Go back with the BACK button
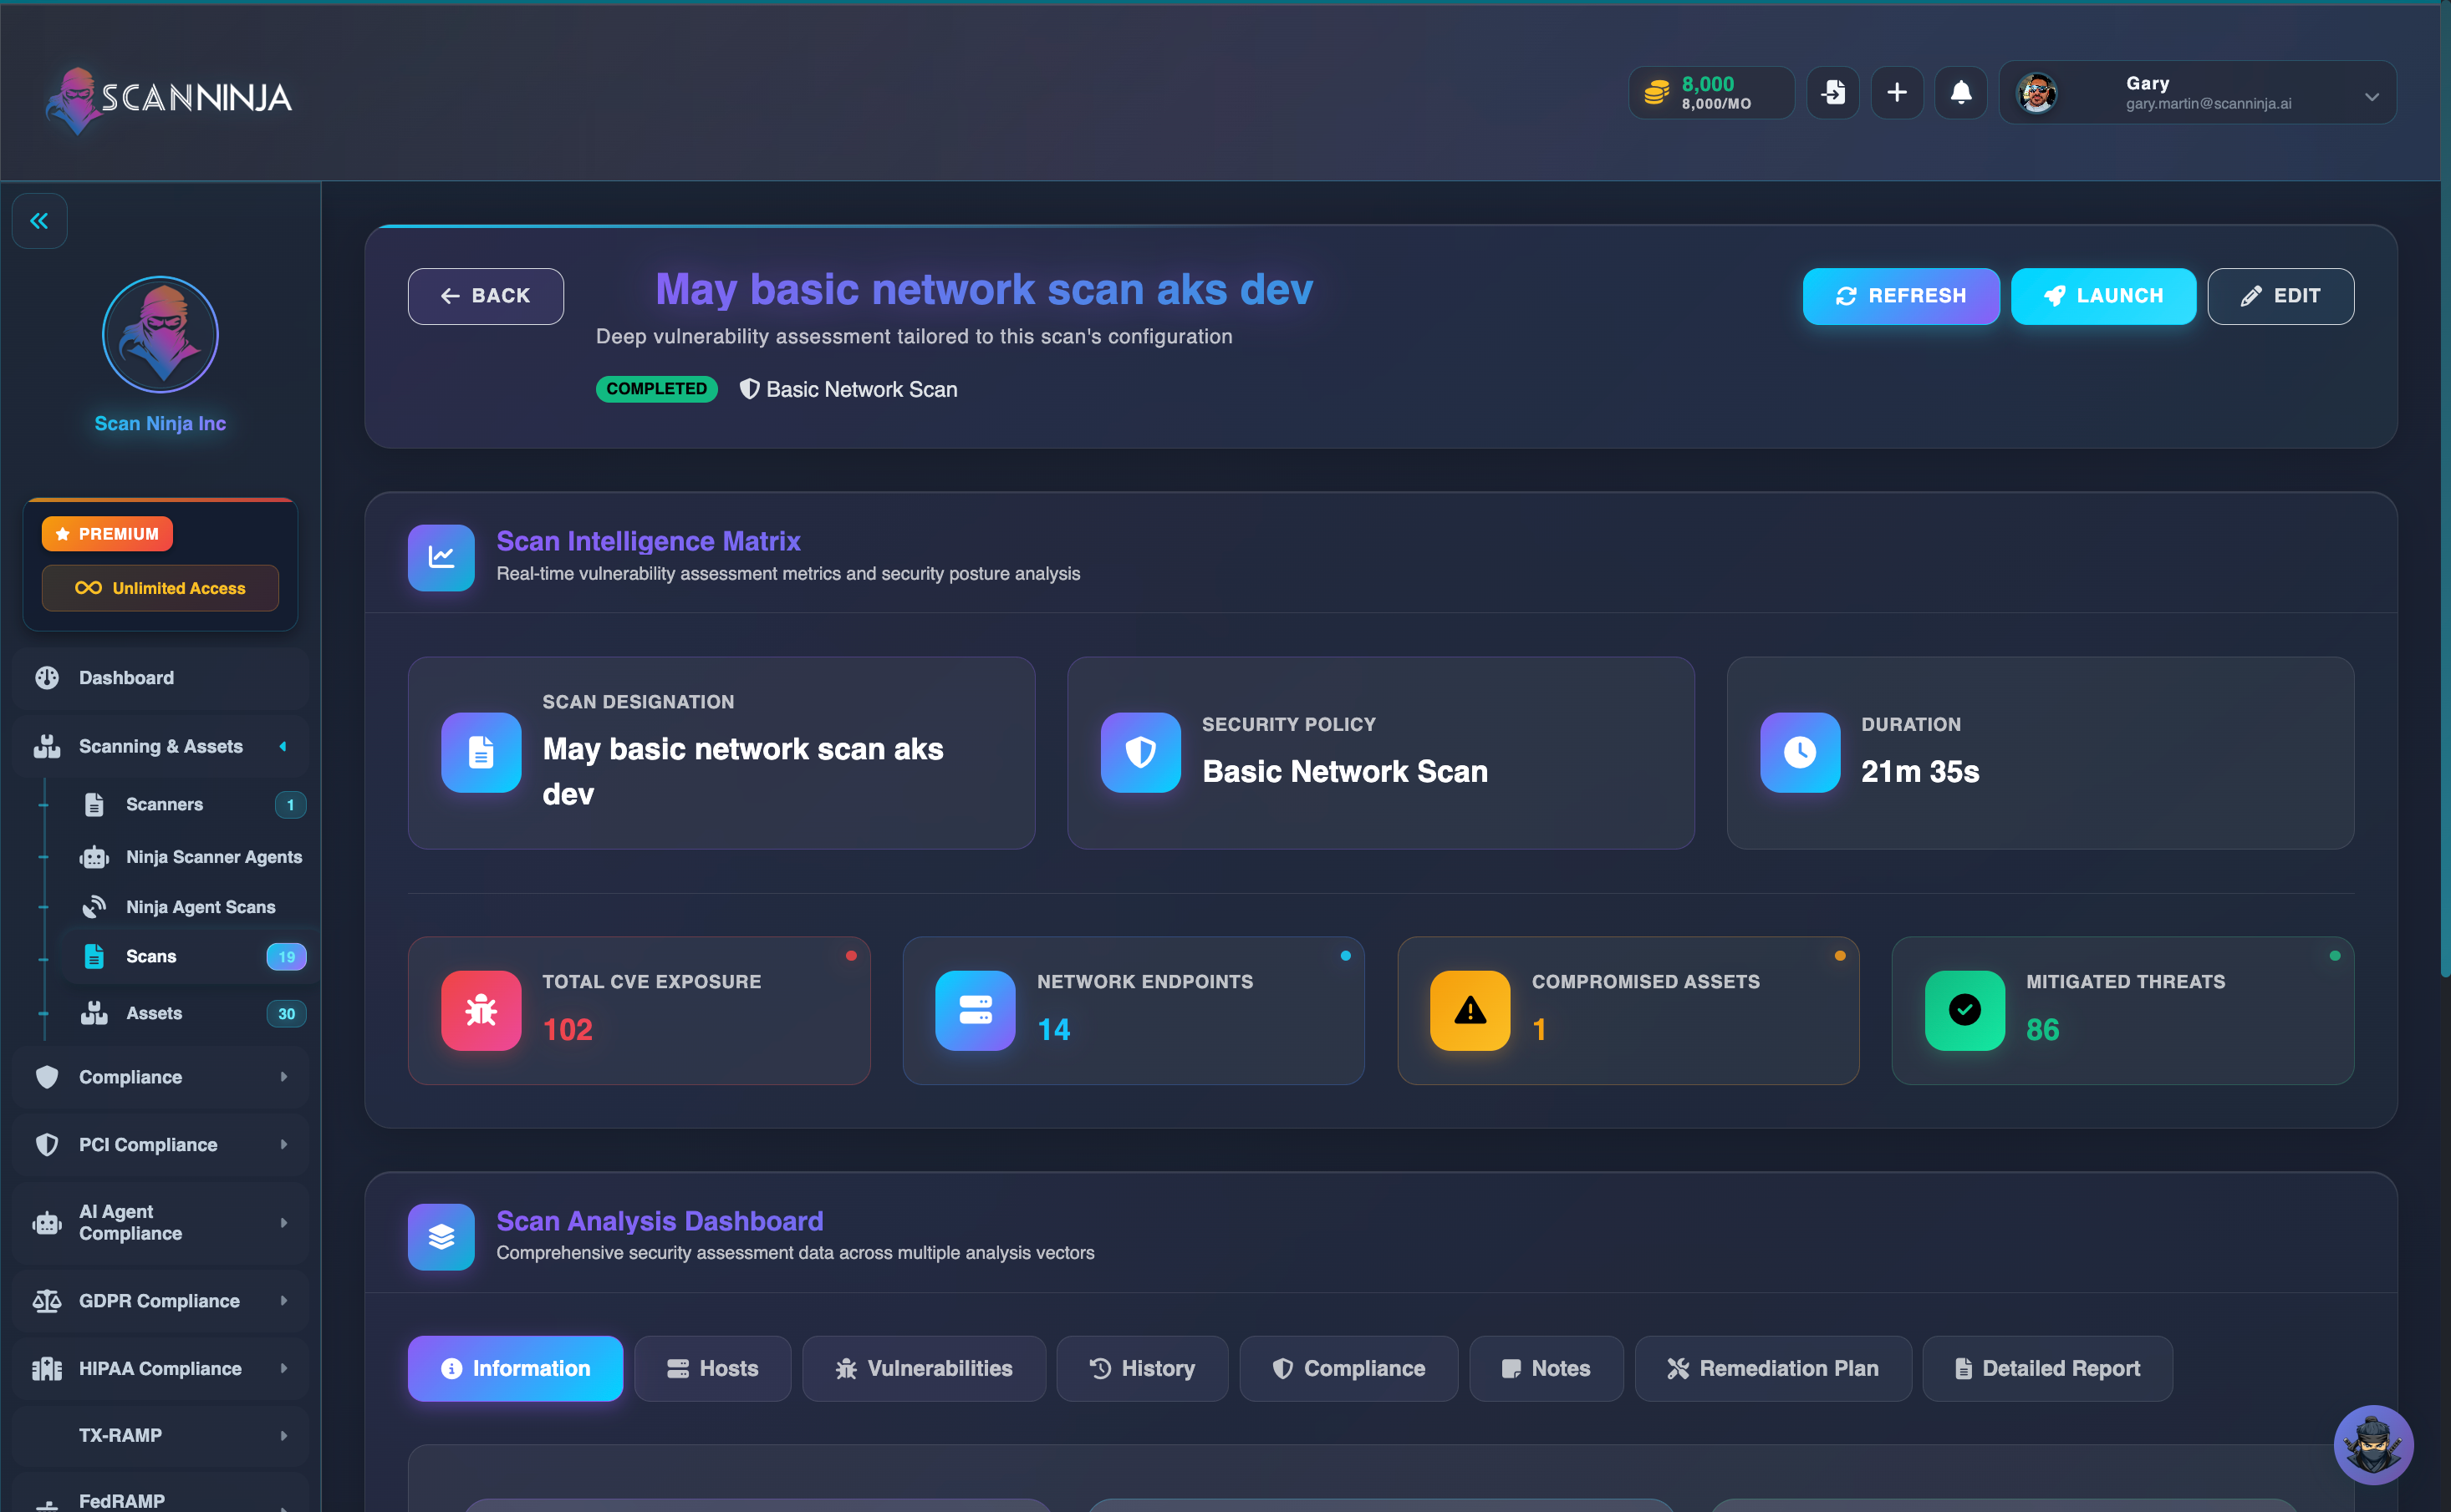 pos(485,296)
